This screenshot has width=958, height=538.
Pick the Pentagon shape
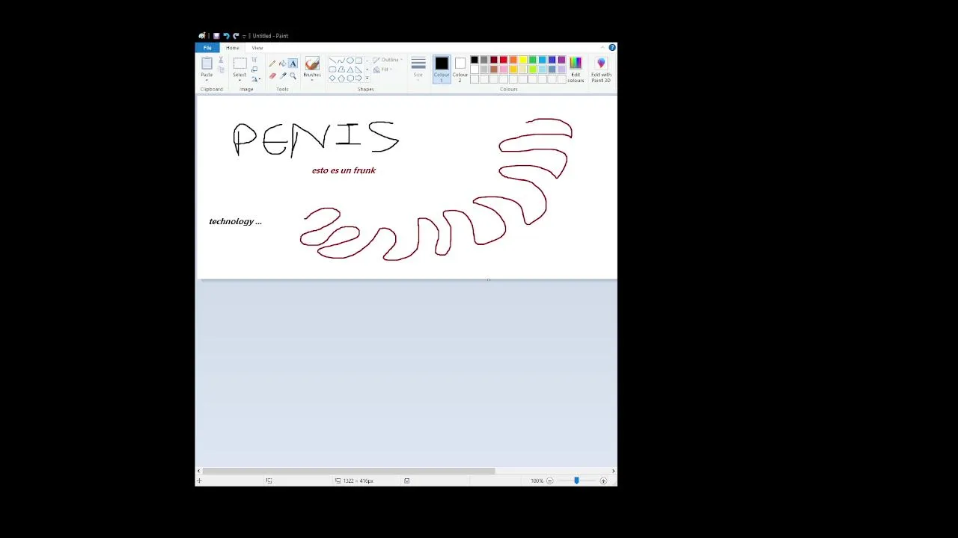tap(341, 78)
